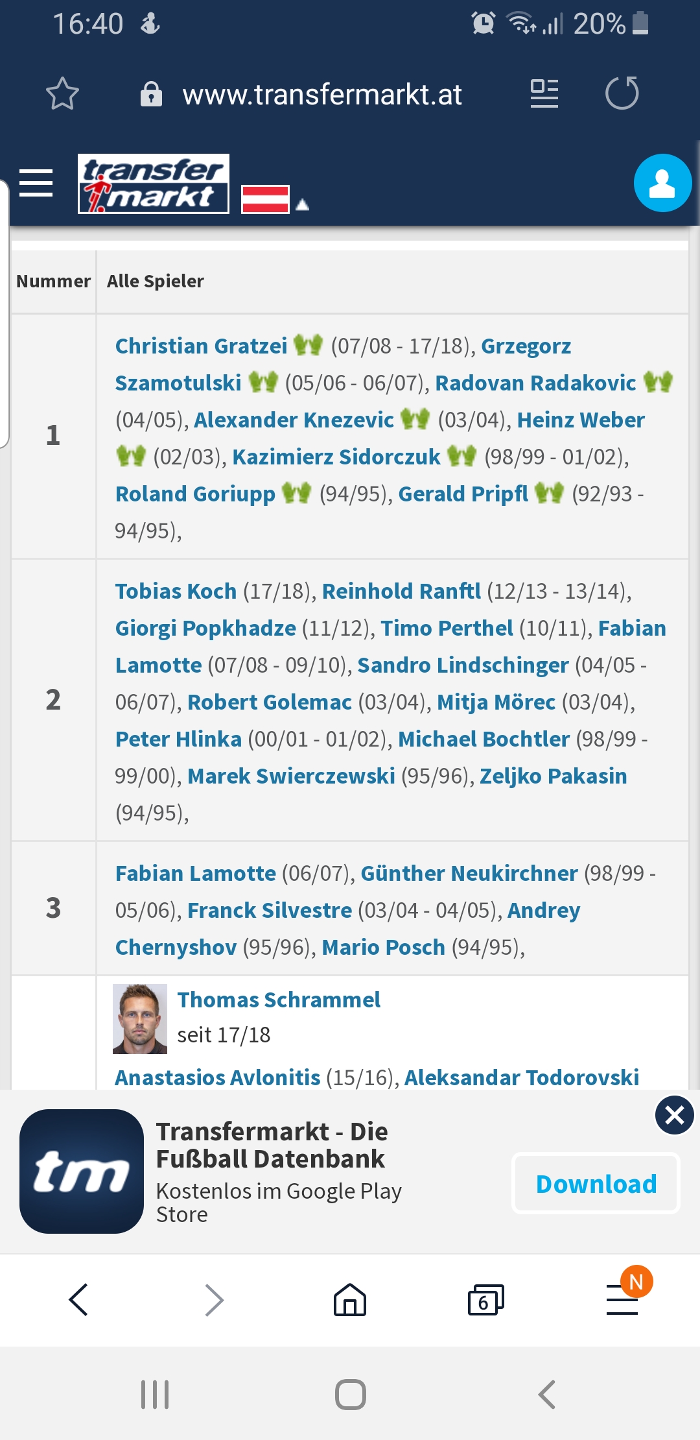Open reader mode icon in address bar
This screenshot has height=1440, width=700.
[x=544, y=93]
